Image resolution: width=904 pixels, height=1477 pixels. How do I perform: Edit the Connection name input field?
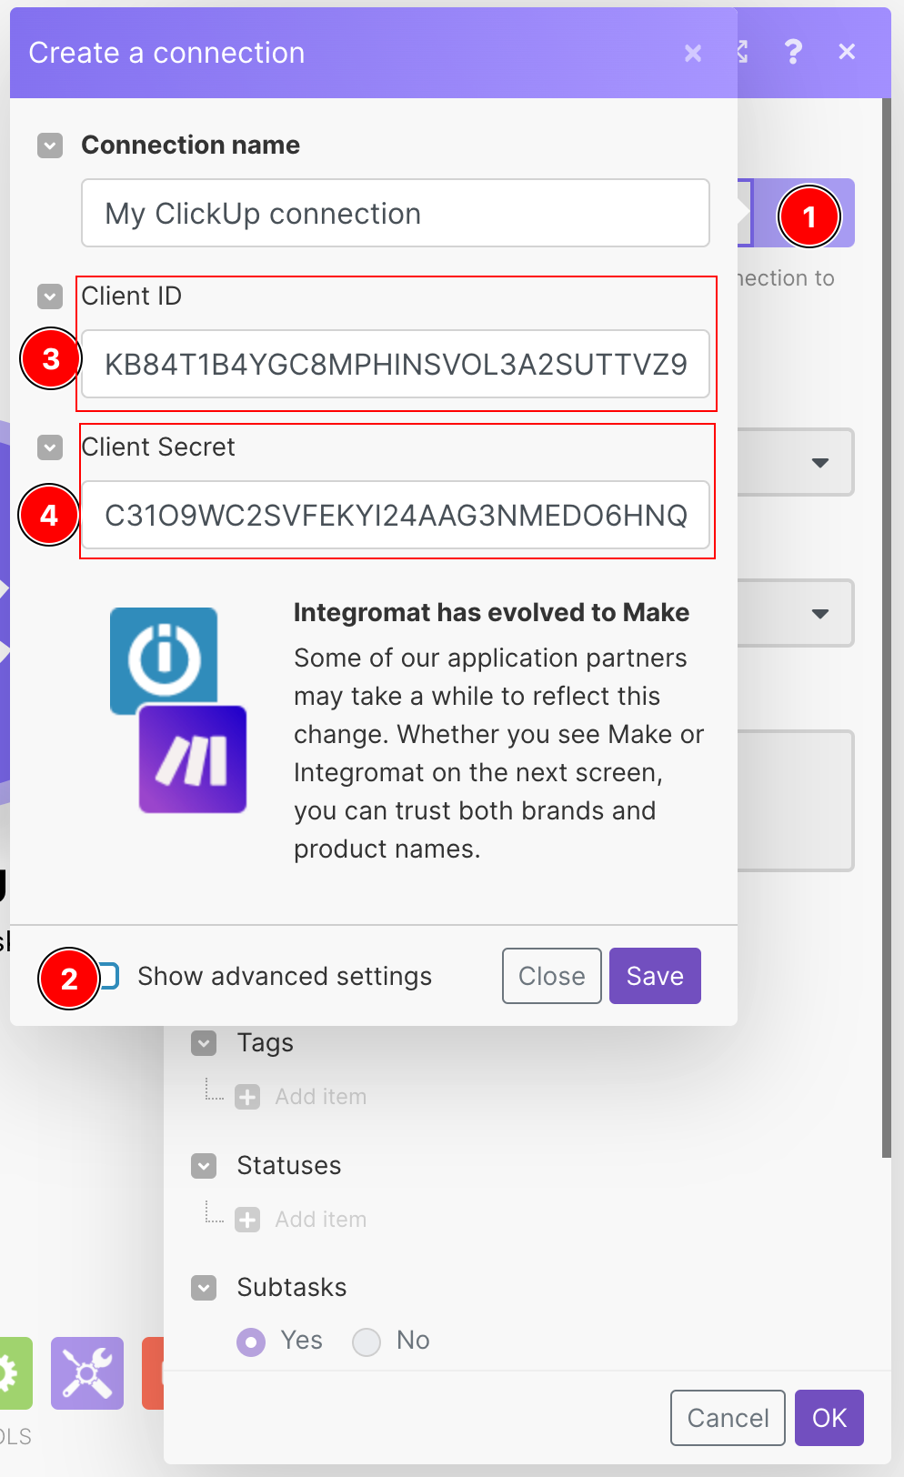(x=396, y=213)
